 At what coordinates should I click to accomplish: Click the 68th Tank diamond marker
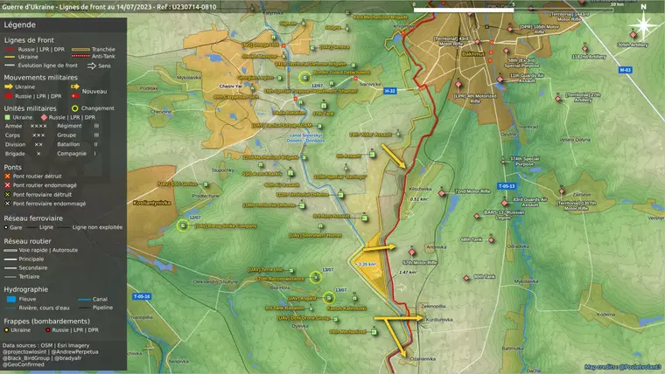[x=491, y=240]
